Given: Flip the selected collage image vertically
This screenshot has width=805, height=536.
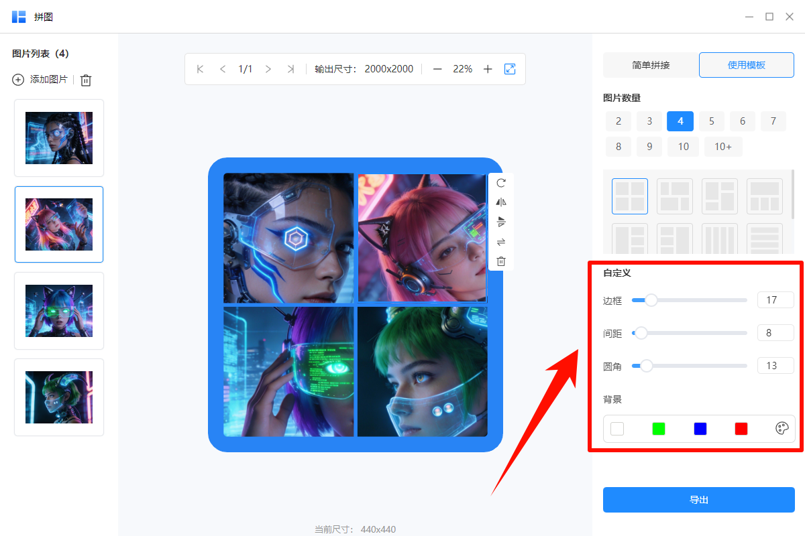Looking at the screenshot, I should coord(500,222).
